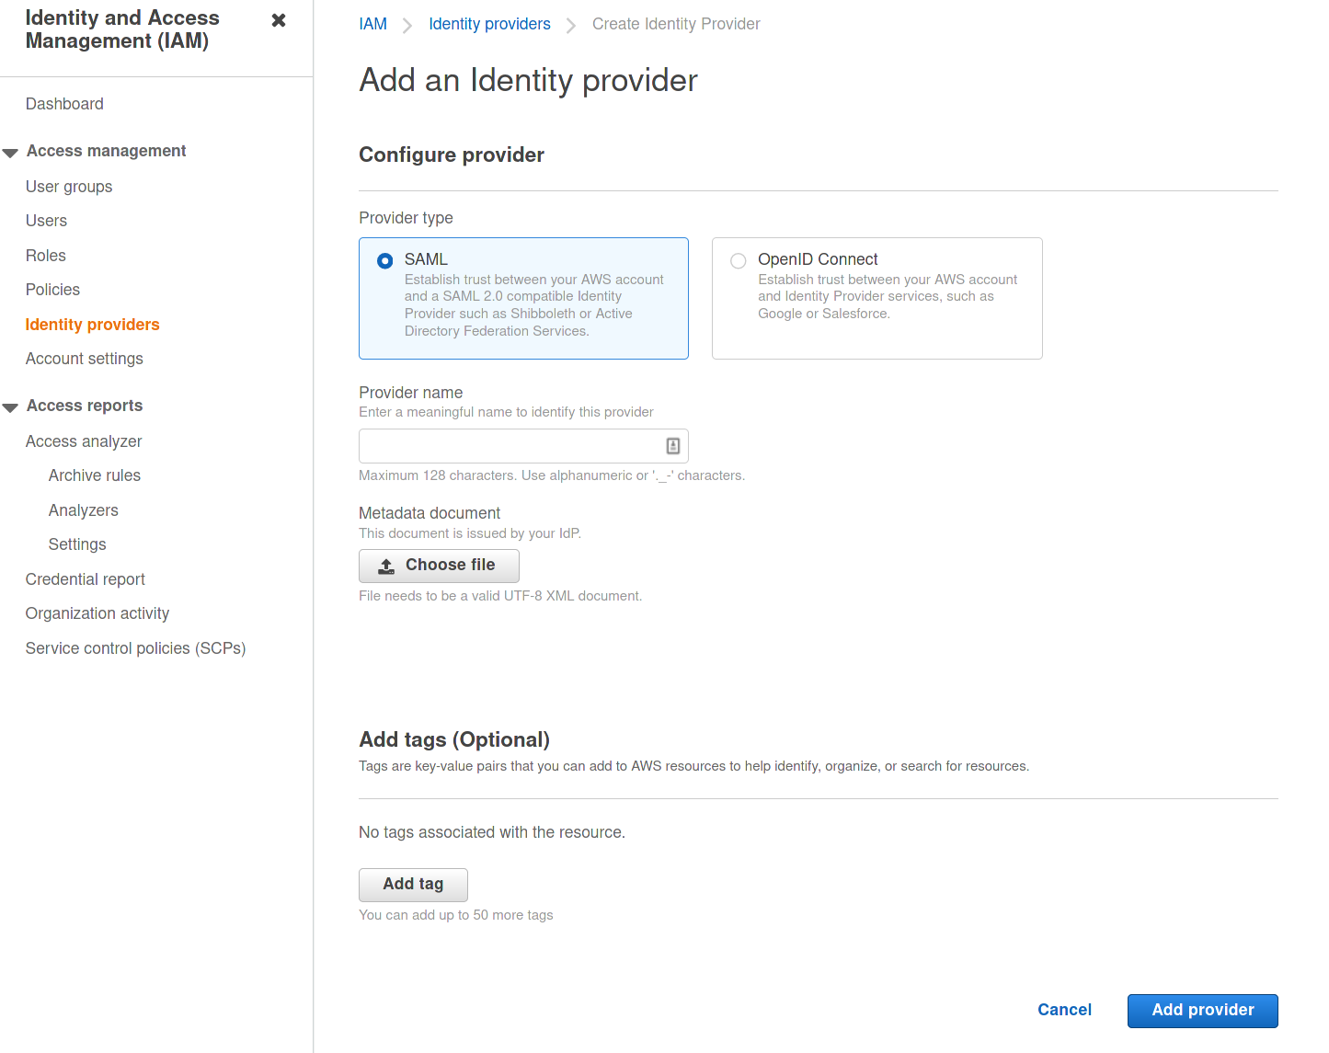Go back to Identity providers breadcrumb
Viewport: 1329px width, 1053px height.
(489, 24)
